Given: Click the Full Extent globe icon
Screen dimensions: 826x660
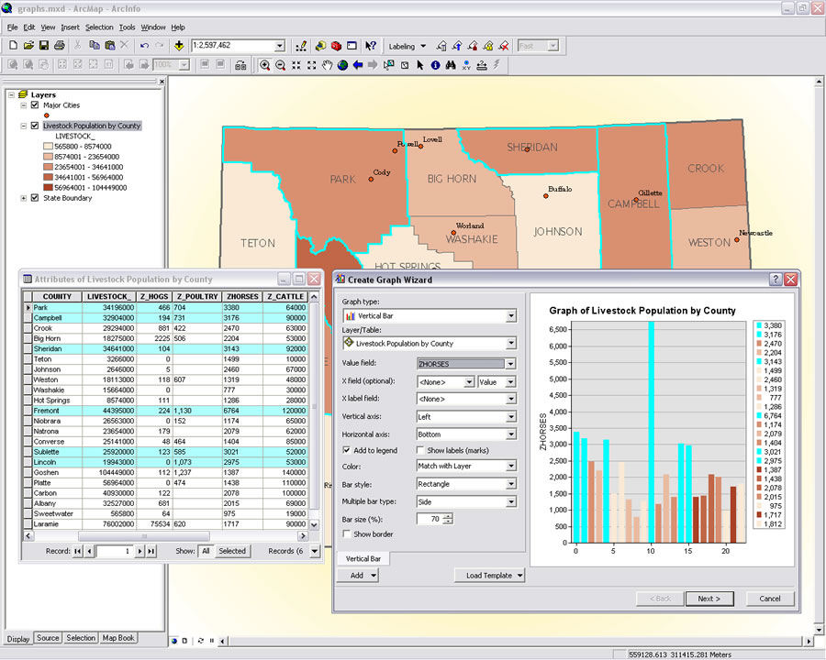Looking at the screenshot, I should [x=342, y=65].
